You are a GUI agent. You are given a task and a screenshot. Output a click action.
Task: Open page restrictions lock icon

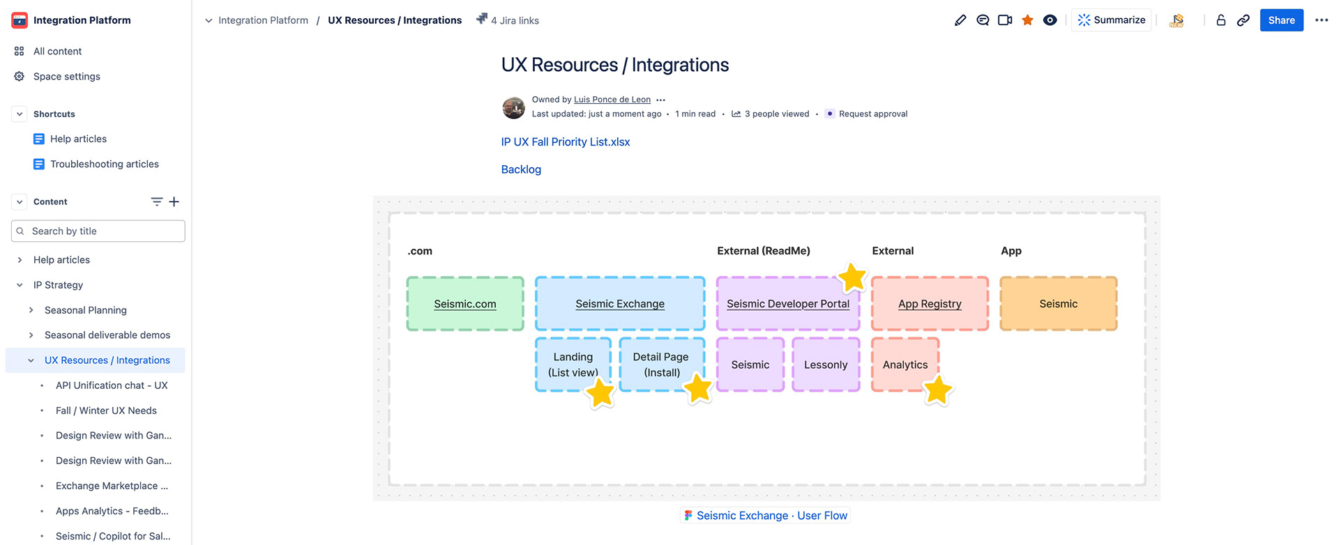click(x=1220, y=20)
